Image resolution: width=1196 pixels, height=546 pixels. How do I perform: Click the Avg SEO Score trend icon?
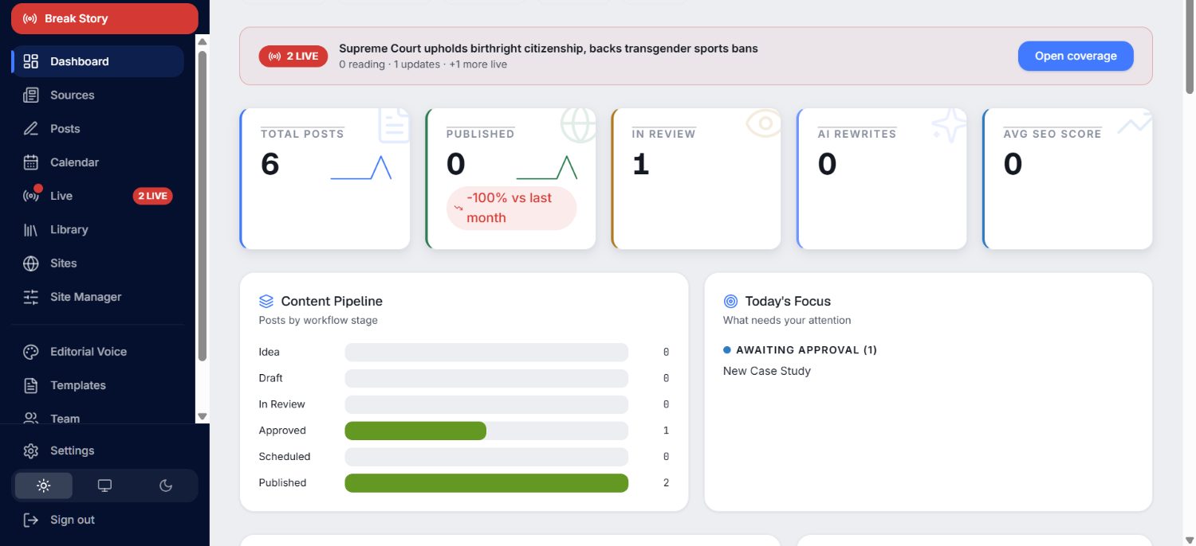click(1135, 123)
